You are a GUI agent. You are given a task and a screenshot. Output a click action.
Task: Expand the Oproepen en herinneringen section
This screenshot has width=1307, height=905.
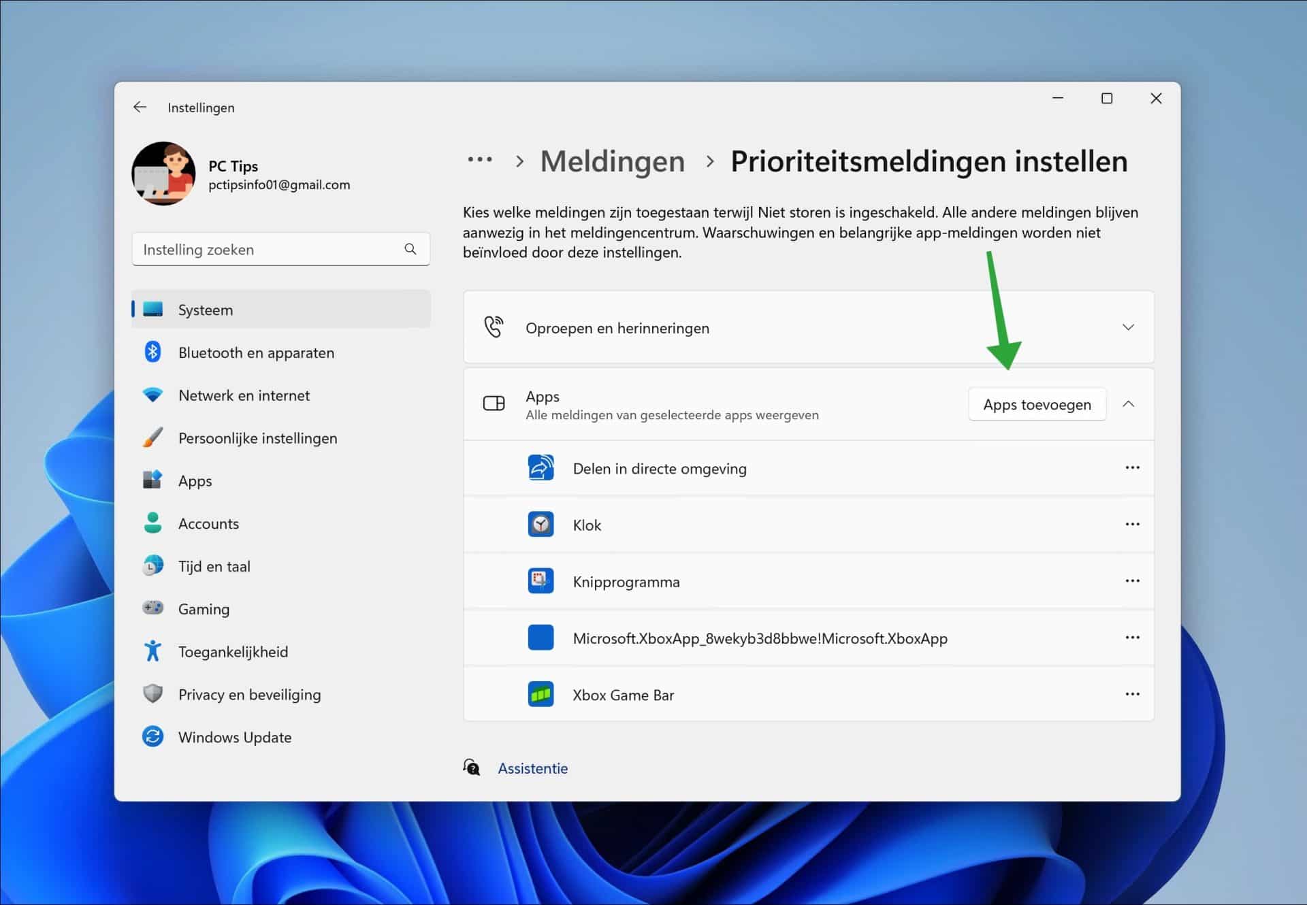tap(1129, 327)
